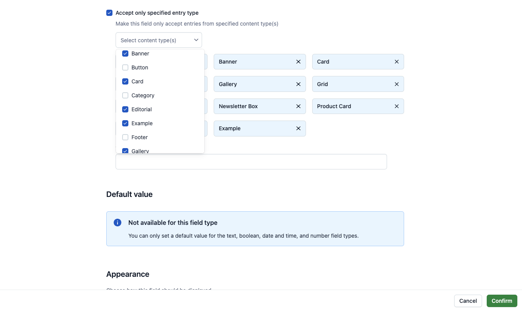Image resolution: width=522 pixels, height=309 pixels.
Task: Remove the Card content type chip
Action: pos(396,62)
